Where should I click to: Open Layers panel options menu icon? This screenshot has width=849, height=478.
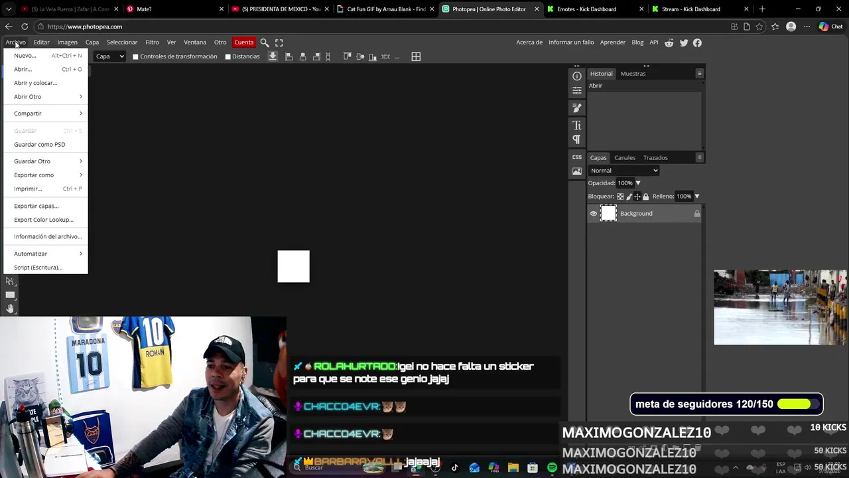click(699, 157)
